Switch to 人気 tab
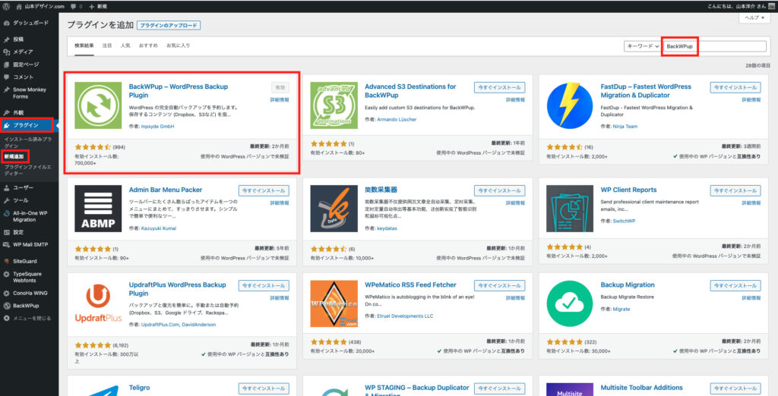 coord(125,46)
